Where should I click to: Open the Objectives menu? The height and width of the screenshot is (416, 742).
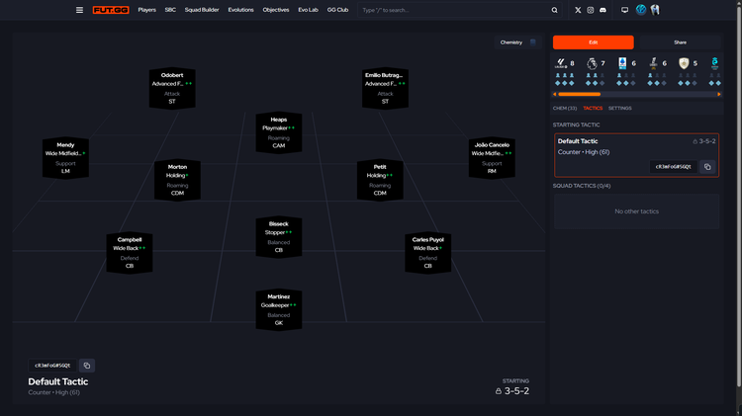click(276, 10)
